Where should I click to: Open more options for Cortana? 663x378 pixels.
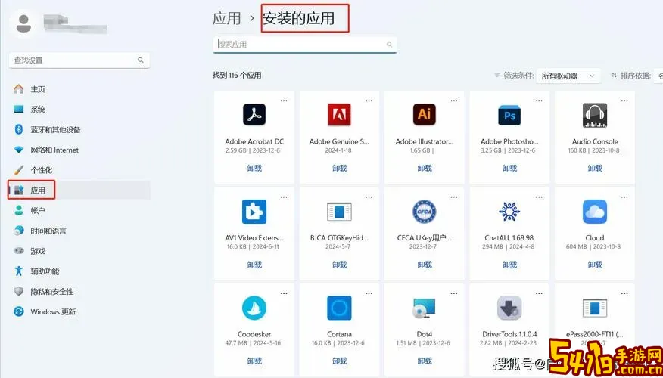point(369,293)
